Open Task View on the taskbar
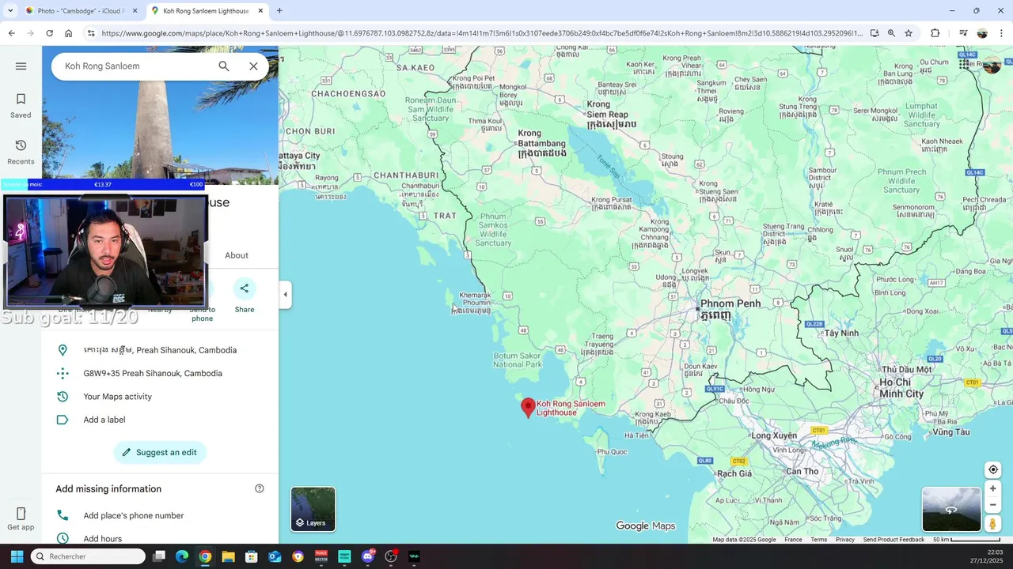1013x569 pixels. point(158,556)
